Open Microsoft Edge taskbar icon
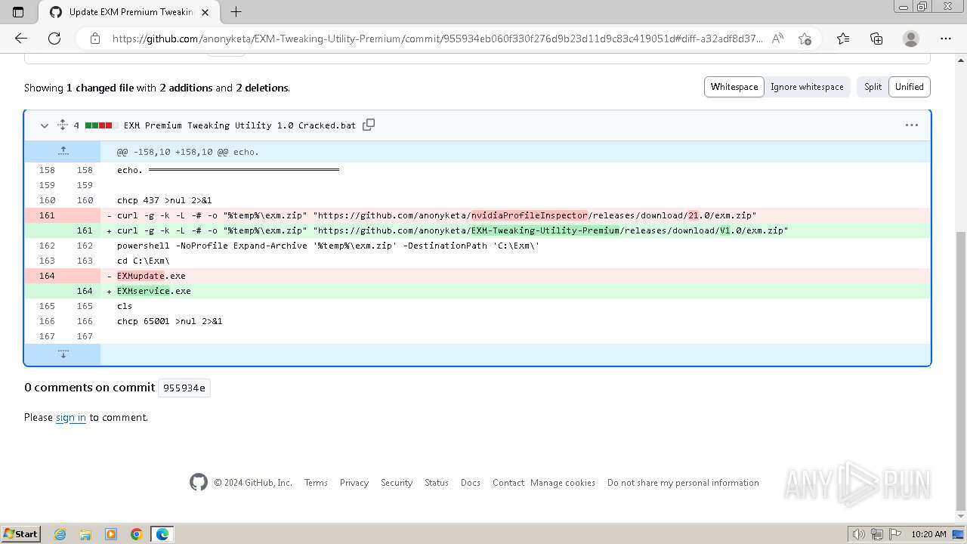This screenshot has height=544, width=967. click(162, 534)
